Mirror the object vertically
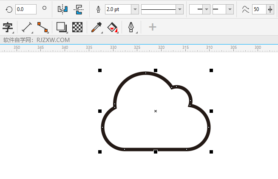This screenshot has height=179, width=278. [x=79, y=9]
